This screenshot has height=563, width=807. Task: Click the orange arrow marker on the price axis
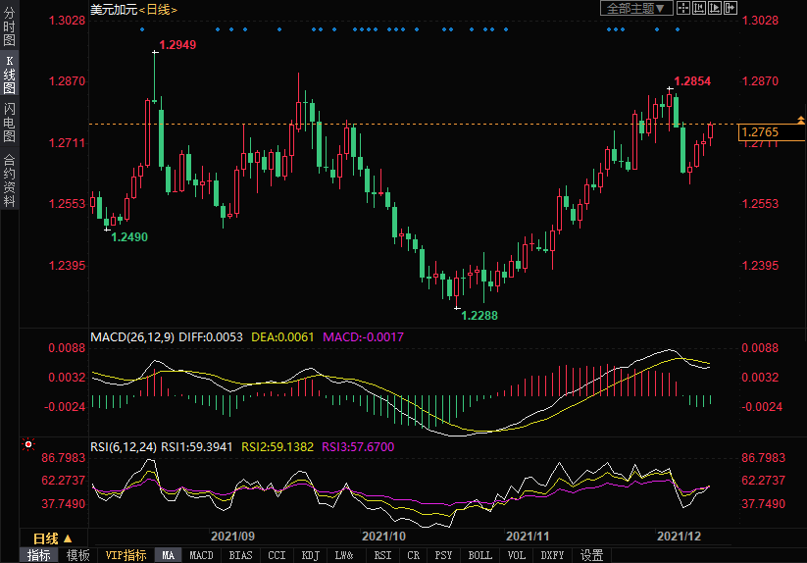(x=801, y=118)
